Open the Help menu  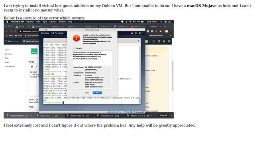(70, 22)
